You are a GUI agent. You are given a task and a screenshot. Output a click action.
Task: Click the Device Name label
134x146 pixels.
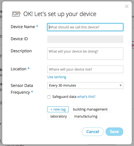23,27
